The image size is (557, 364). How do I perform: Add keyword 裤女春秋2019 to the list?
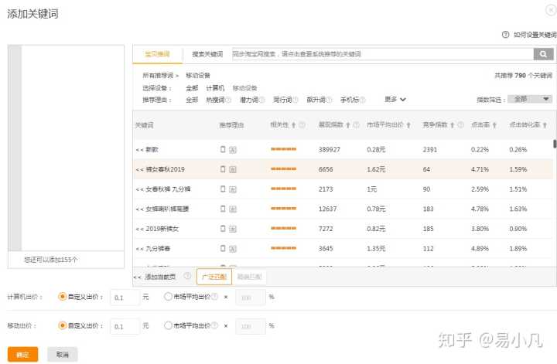(139, 169)
